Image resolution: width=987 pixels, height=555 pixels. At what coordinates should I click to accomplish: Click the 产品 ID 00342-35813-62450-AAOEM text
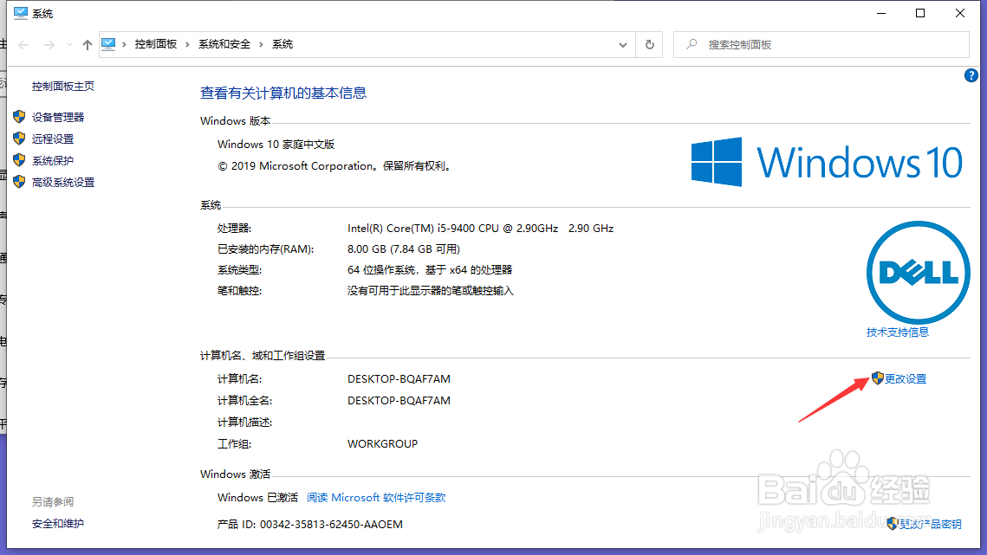point(310,524)
